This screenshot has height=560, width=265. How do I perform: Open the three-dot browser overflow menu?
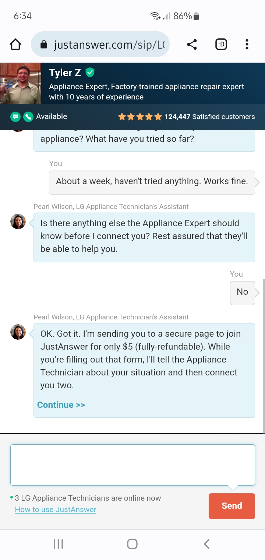(x=247, y=44)
